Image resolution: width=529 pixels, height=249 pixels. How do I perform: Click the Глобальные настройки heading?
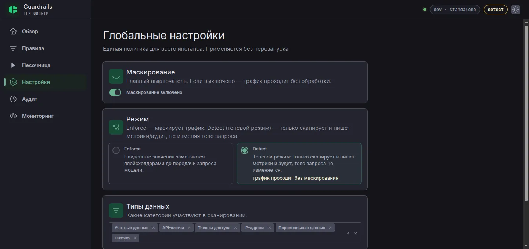point(163,36)
